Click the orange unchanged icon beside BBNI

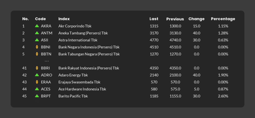point(37,47)
